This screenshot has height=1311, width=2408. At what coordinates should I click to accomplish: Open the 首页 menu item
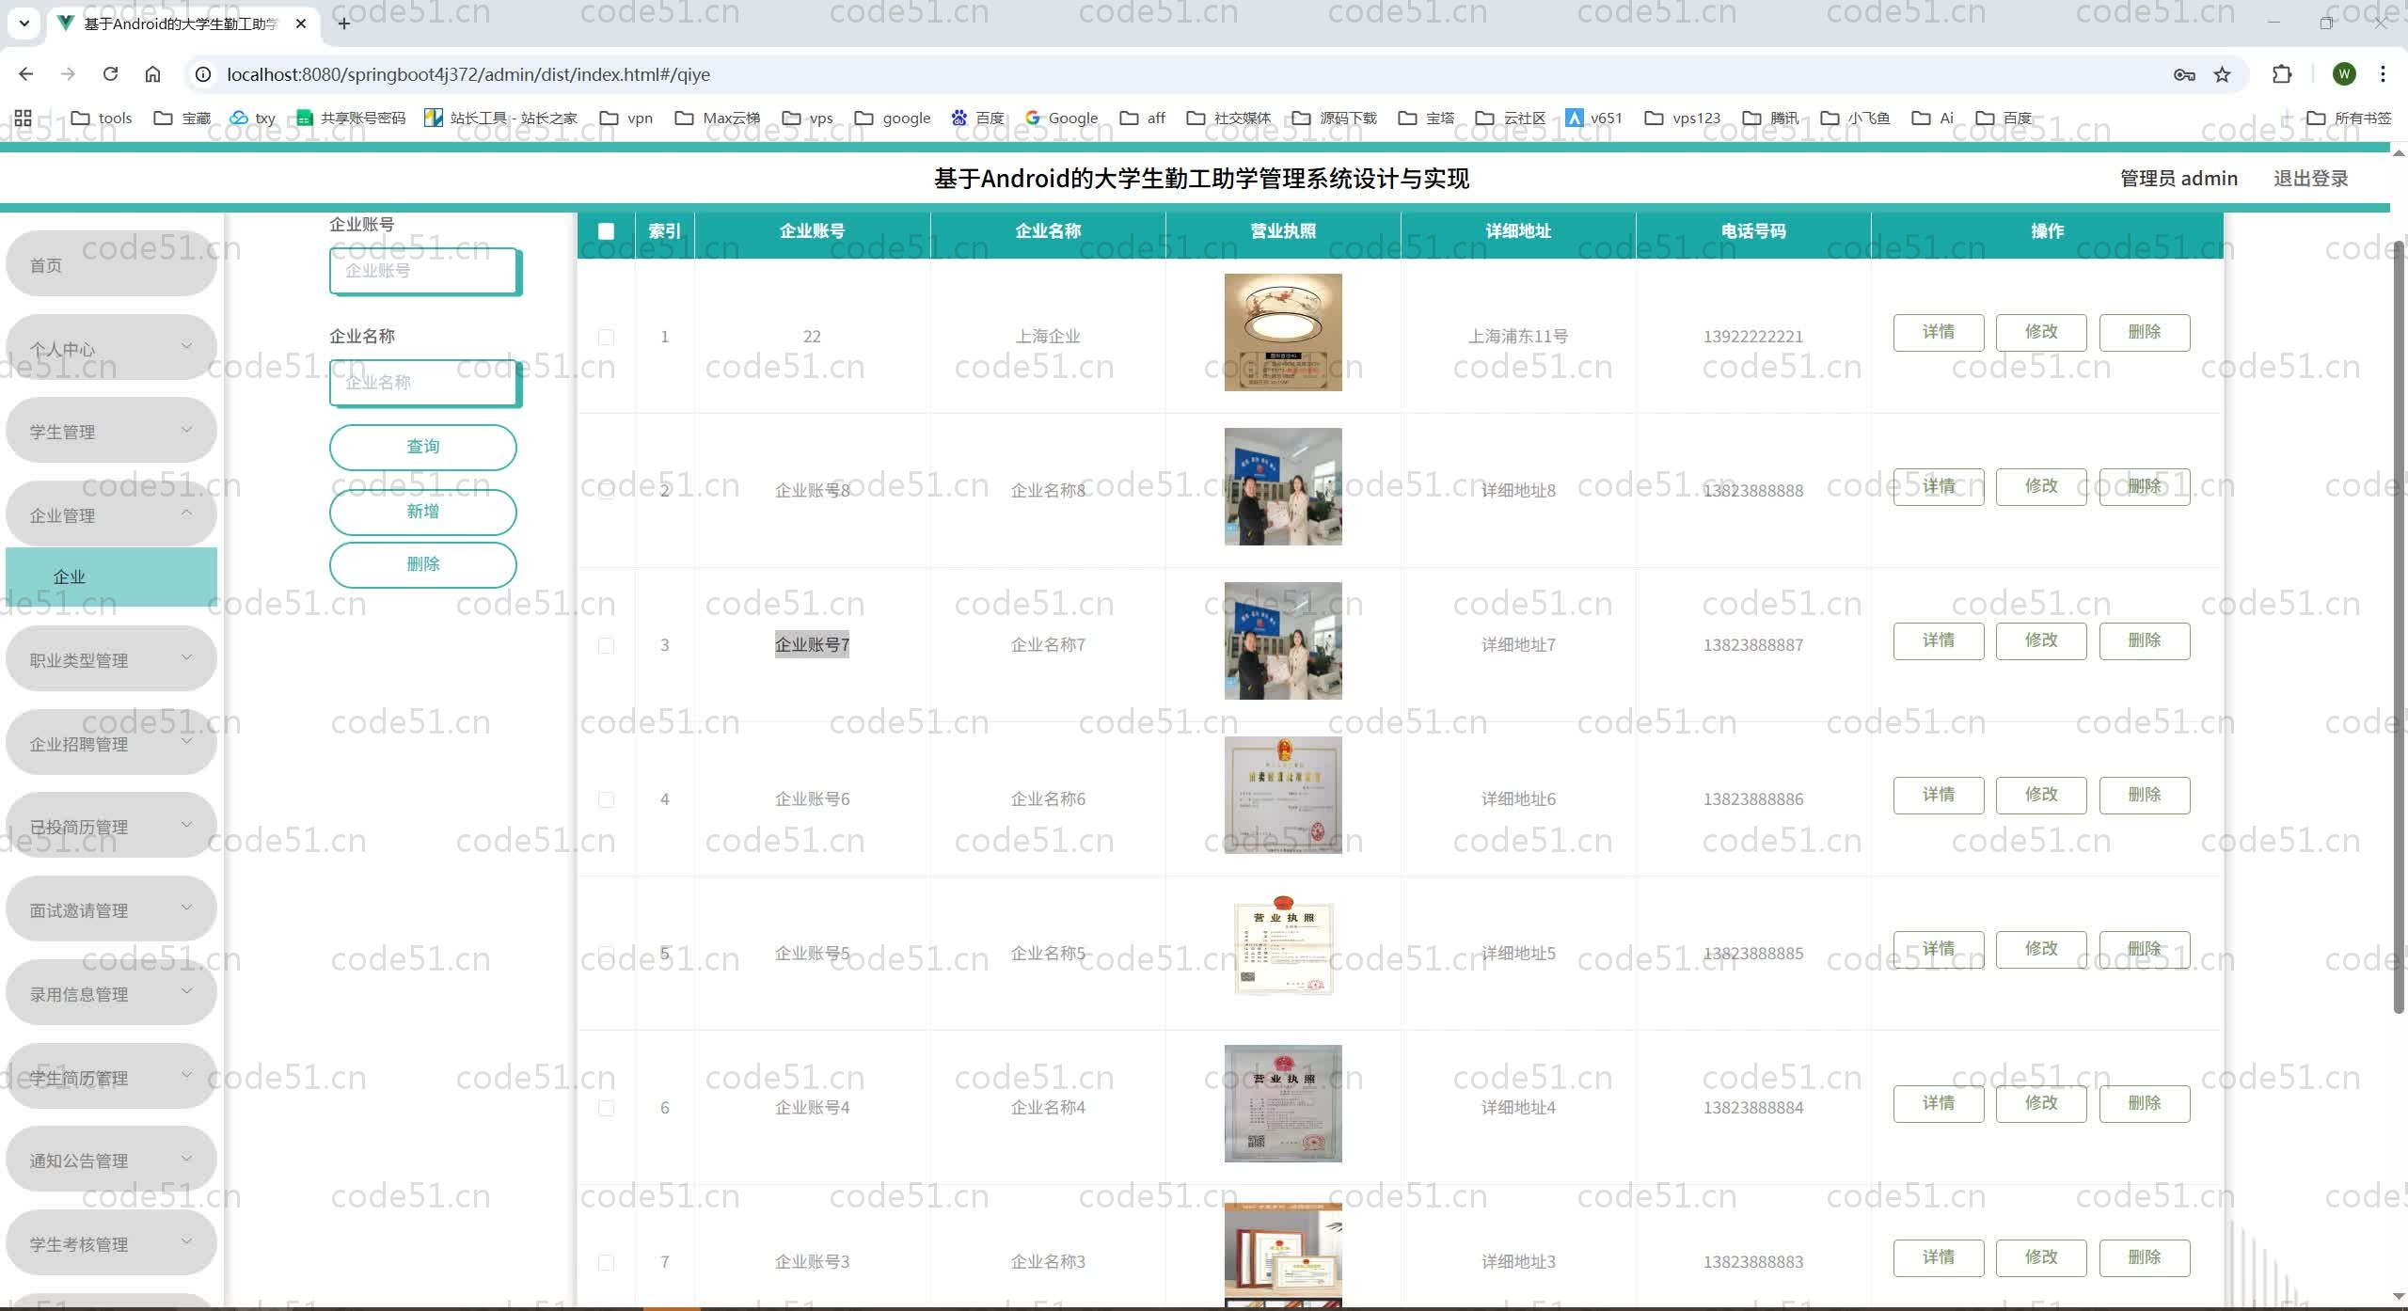tap(111, 265)
